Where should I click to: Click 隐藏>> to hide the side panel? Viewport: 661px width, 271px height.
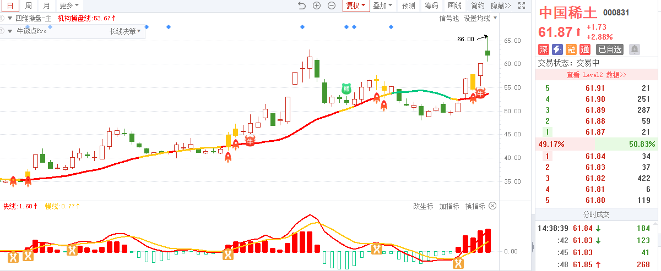pos(501,5)
